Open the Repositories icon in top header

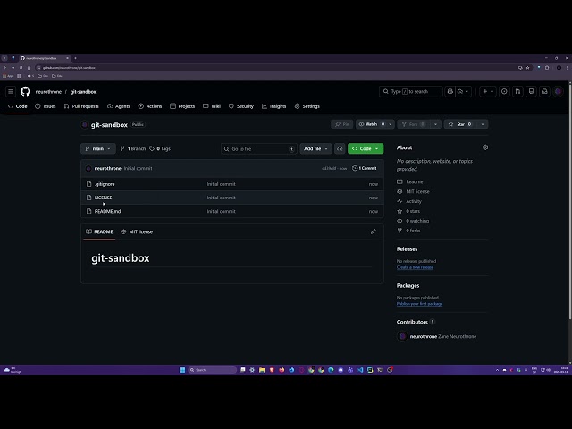click(x=531, y=91)
